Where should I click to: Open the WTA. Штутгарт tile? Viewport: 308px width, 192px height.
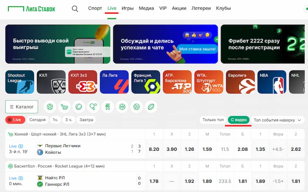(x=209, y=82)
